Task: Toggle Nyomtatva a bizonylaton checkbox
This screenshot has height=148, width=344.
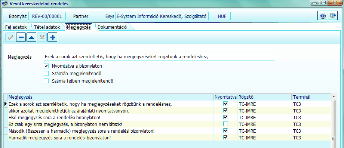Action: click(46, 66)
